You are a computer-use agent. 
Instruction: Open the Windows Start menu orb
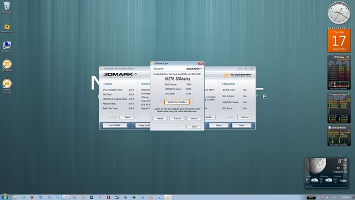point(5,197)
